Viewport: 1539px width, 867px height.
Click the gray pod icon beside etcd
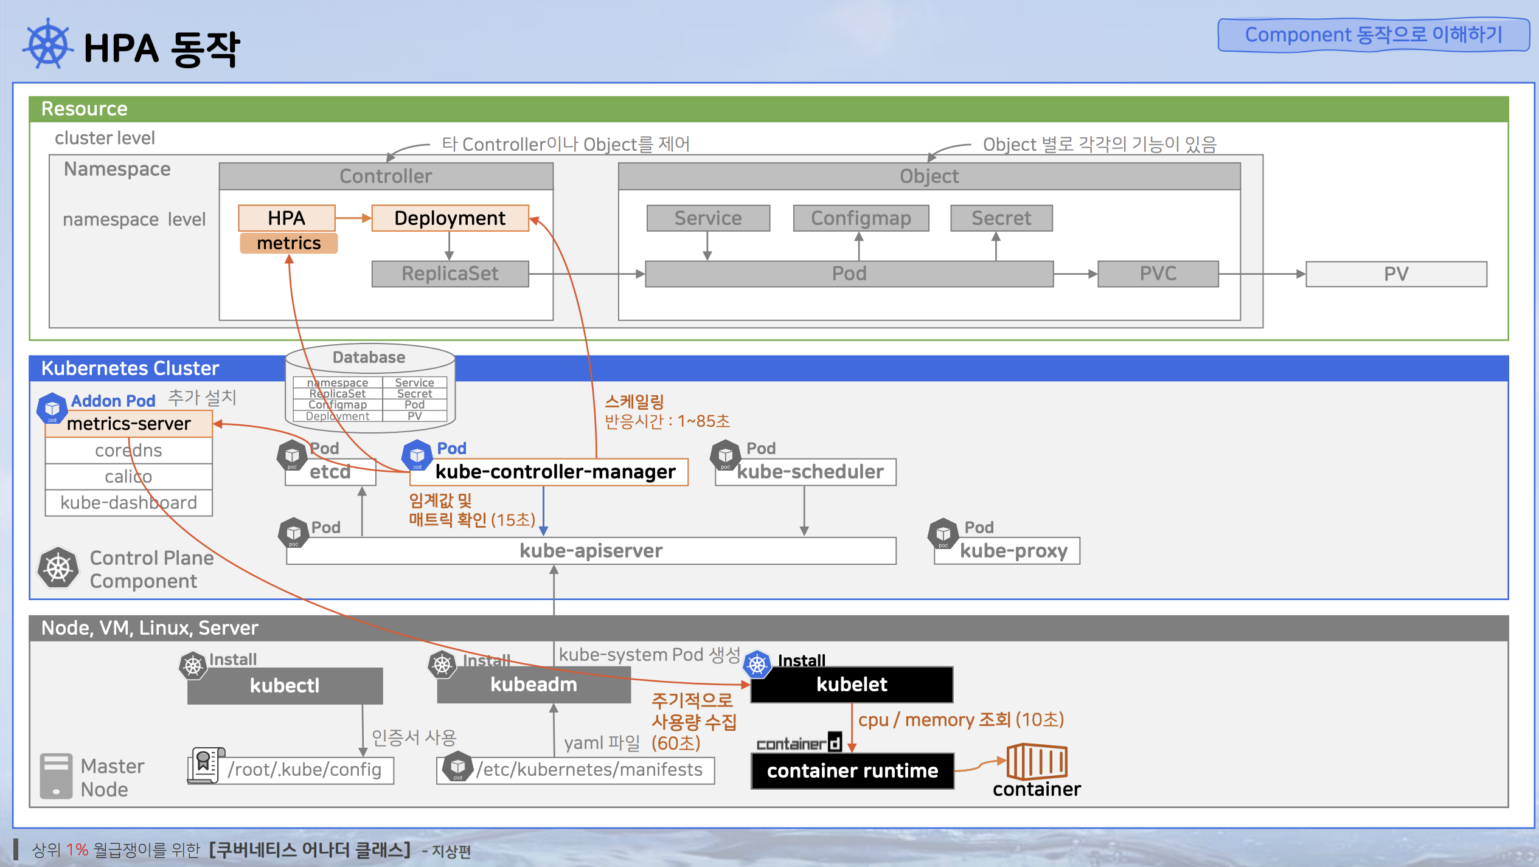(x=292, y=455)
